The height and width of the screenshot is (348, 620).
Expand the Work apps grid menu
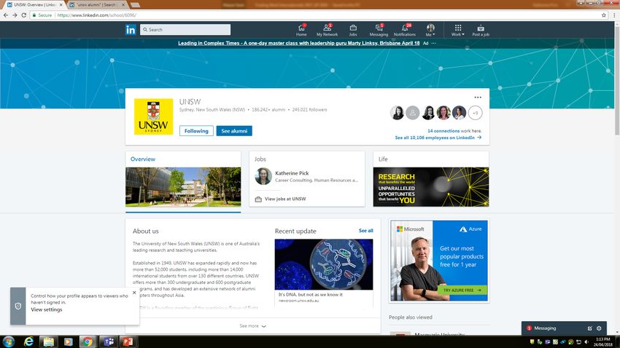tap(458, 30)
